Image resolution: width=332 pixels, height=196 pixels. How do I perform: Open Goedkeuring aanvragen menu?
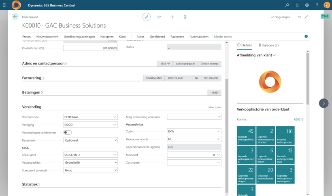[x=79, y=37]
